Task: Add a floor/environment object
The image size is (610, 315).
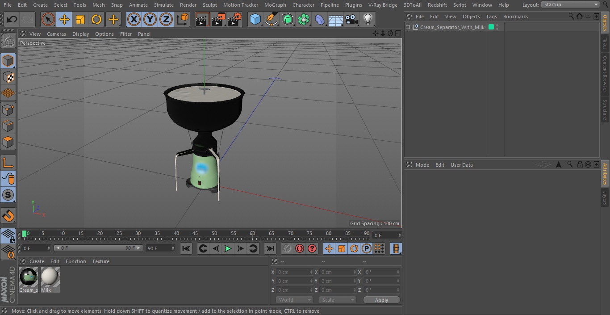Action: click(x=336, y=20)
